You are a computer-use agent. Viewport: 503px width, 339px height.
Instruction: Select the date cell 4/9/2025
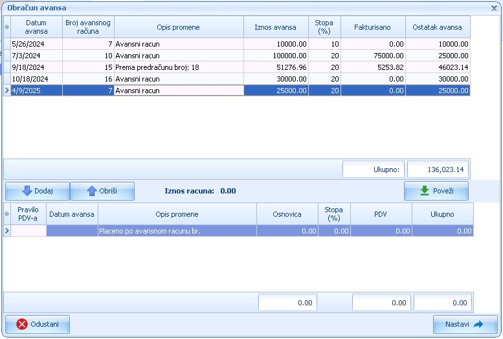coord(36,91)
